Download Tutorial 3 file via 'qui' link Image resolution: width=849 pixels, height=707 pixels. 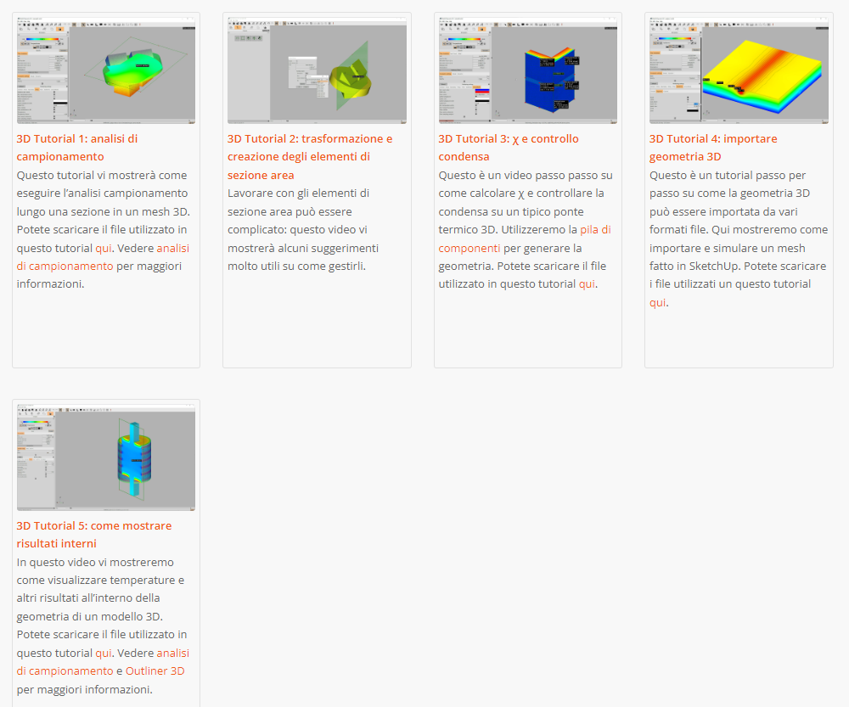(x=587, y=283)
